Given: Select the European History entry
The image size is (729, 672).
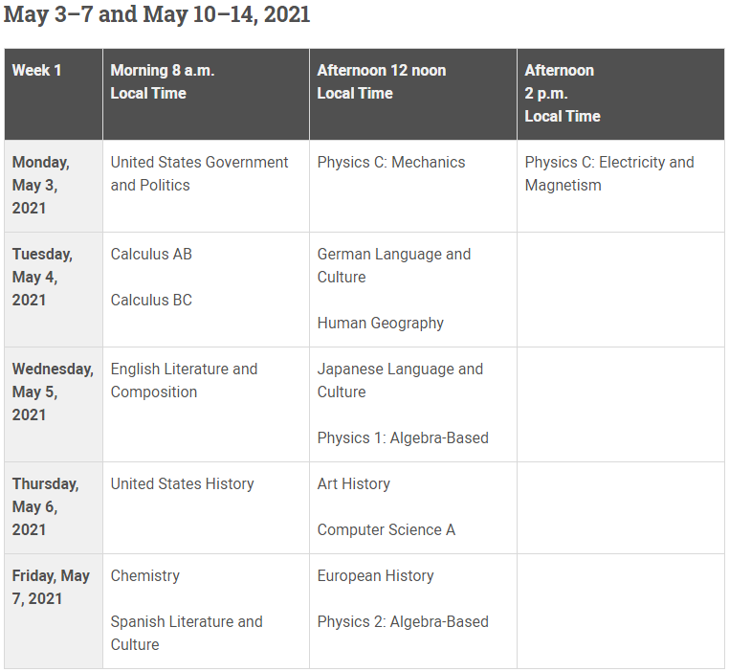Looking at the screenshot, I should click(376, 575).
